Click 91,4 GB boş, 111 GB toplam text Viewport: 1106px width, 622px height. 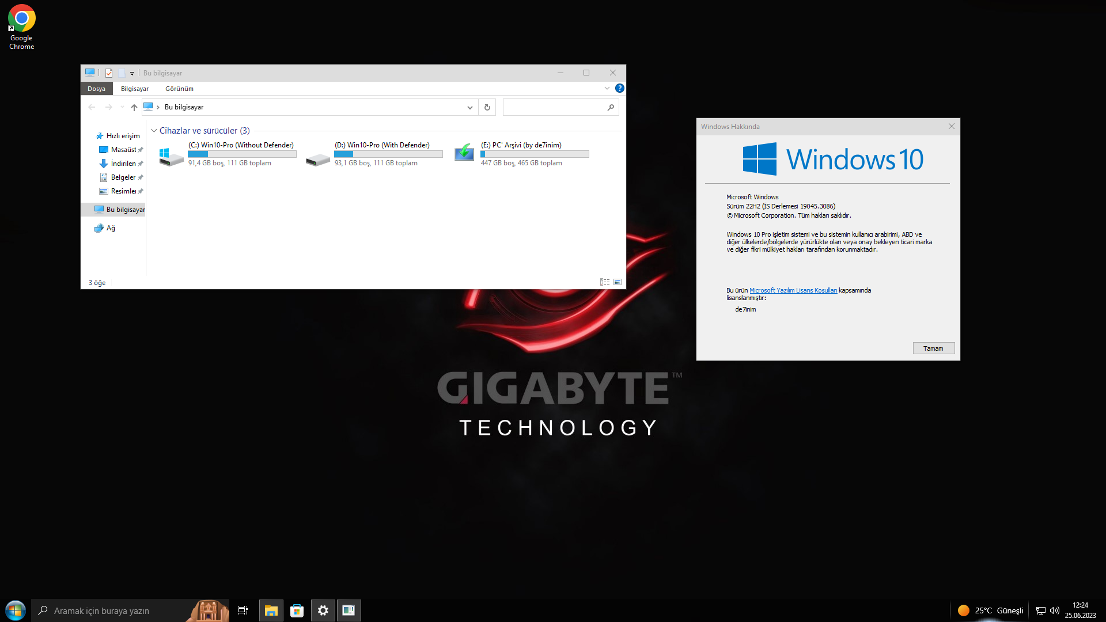pyautogui.click(x=229, y=163)
